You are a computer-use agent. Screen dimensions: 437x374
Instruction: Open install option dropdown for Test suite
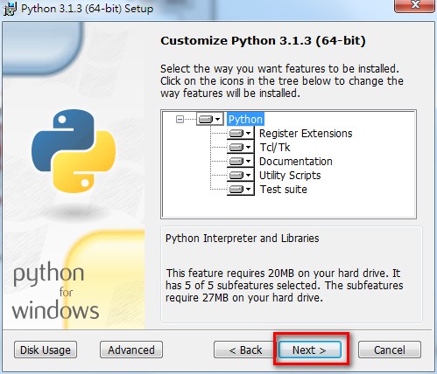point(241,189)
